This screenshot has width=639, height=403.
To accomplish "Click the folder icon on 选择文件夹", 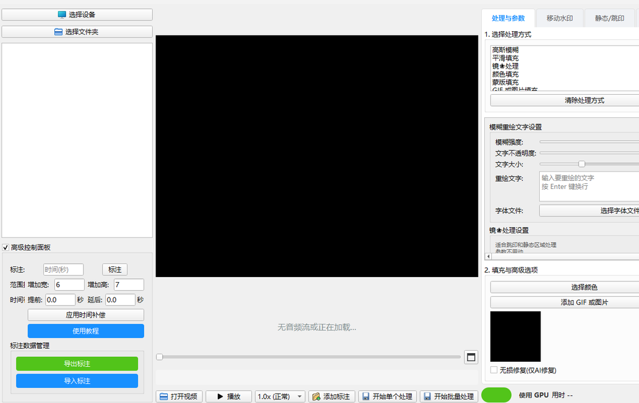I will (x=58, y=32).
